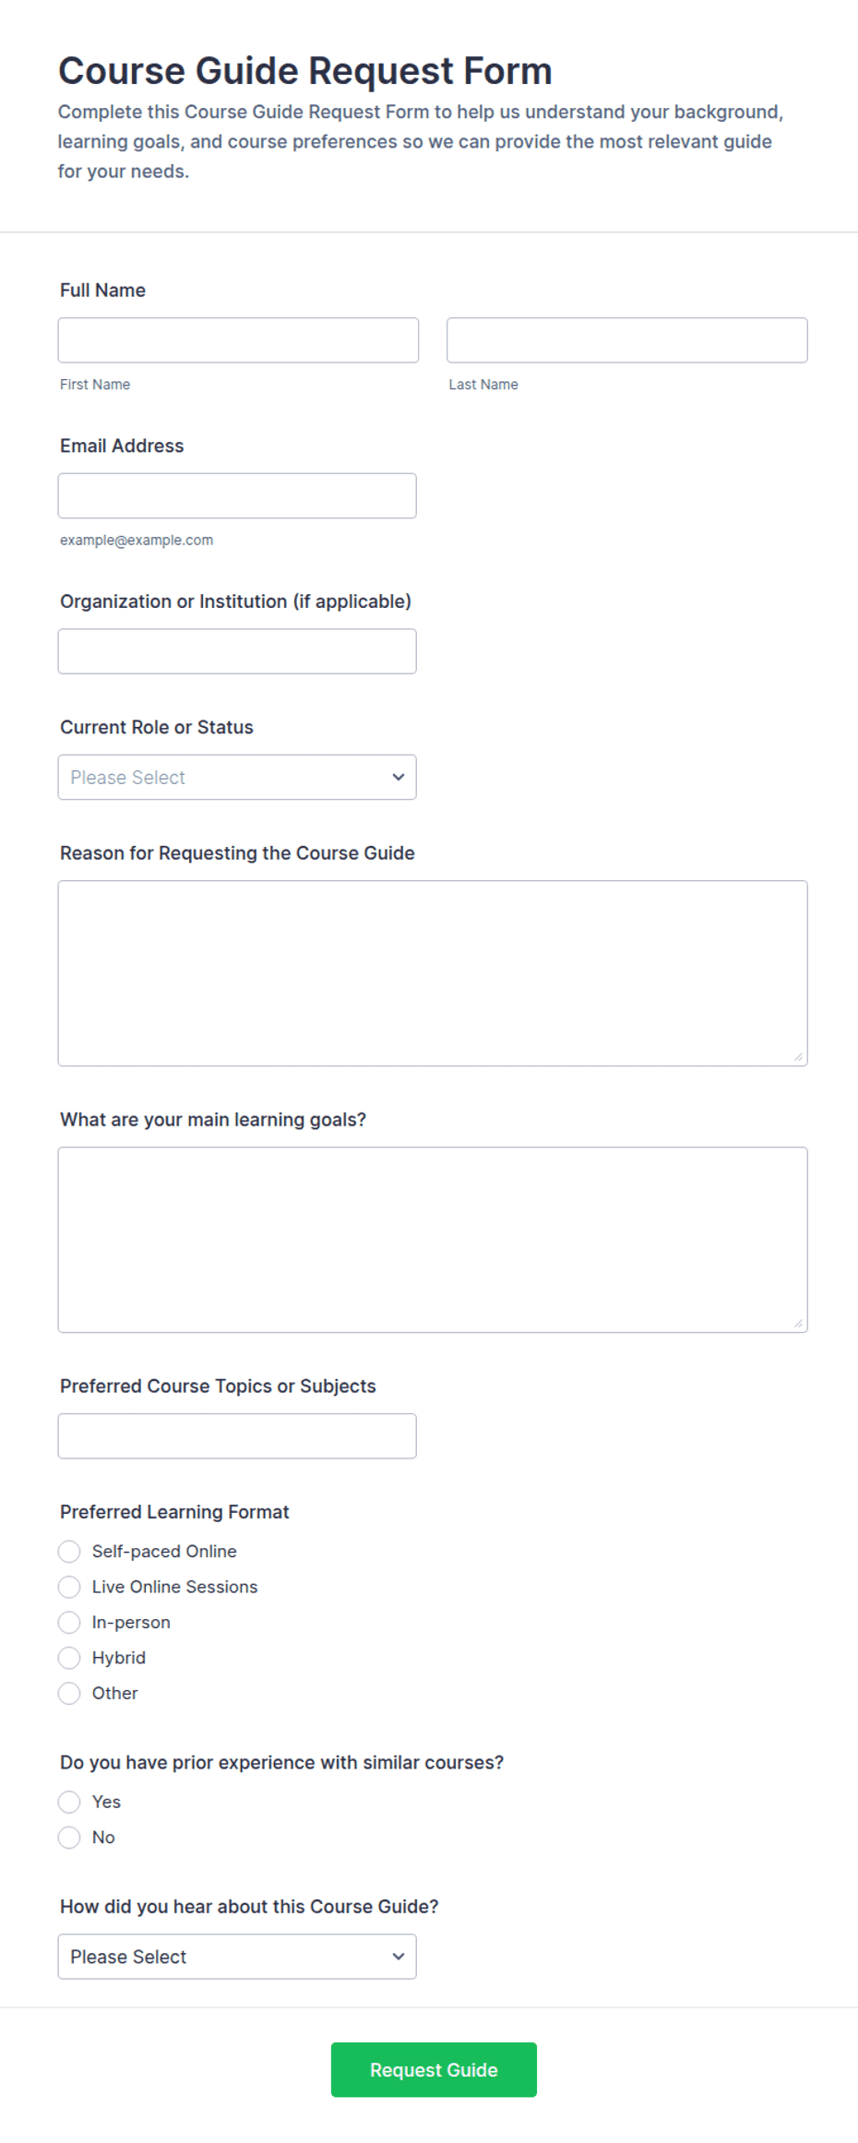Viewport: 858px width, 2143px height.
Task: Click the Reason for Requesting textarea
Action: [433, 973]
